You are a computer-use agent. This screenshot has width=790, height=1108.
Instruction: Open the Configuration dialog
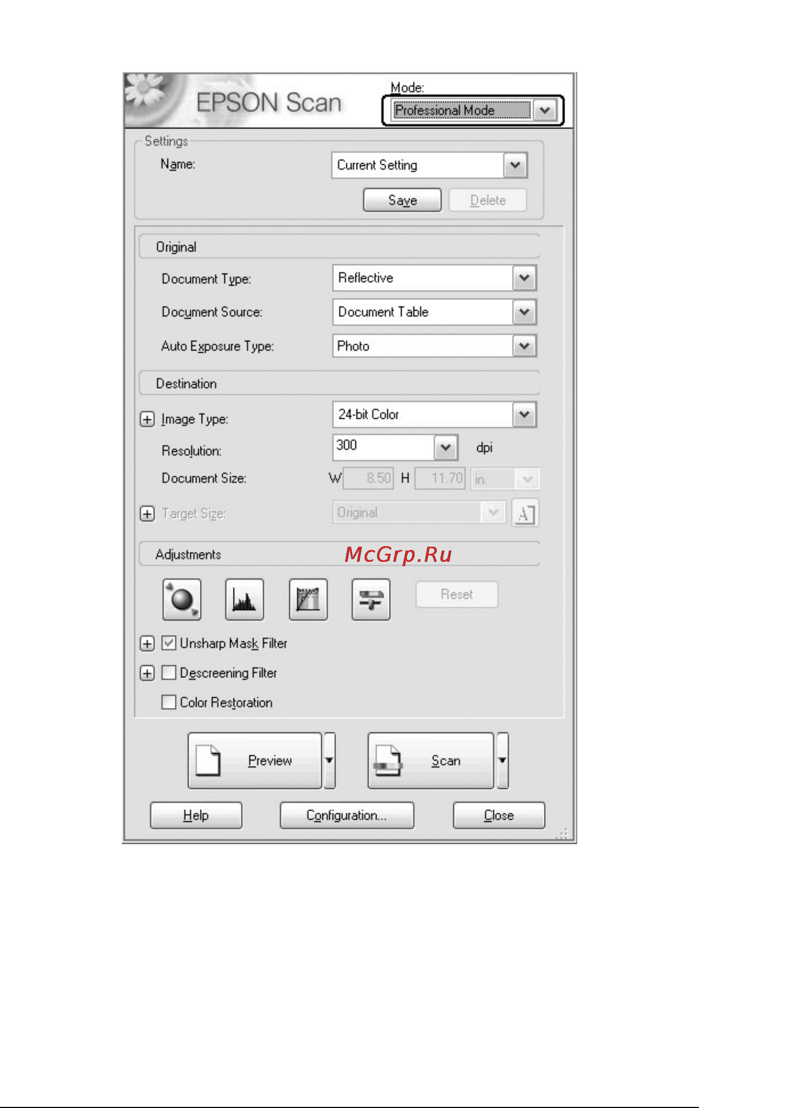tap(347, 815)
